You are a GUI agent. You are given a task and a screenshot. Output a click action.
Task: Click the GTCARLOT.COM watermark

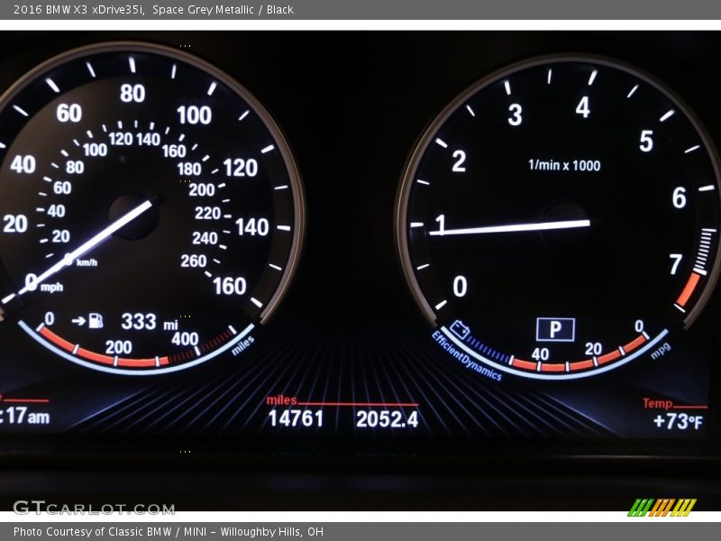coord(93,508)
